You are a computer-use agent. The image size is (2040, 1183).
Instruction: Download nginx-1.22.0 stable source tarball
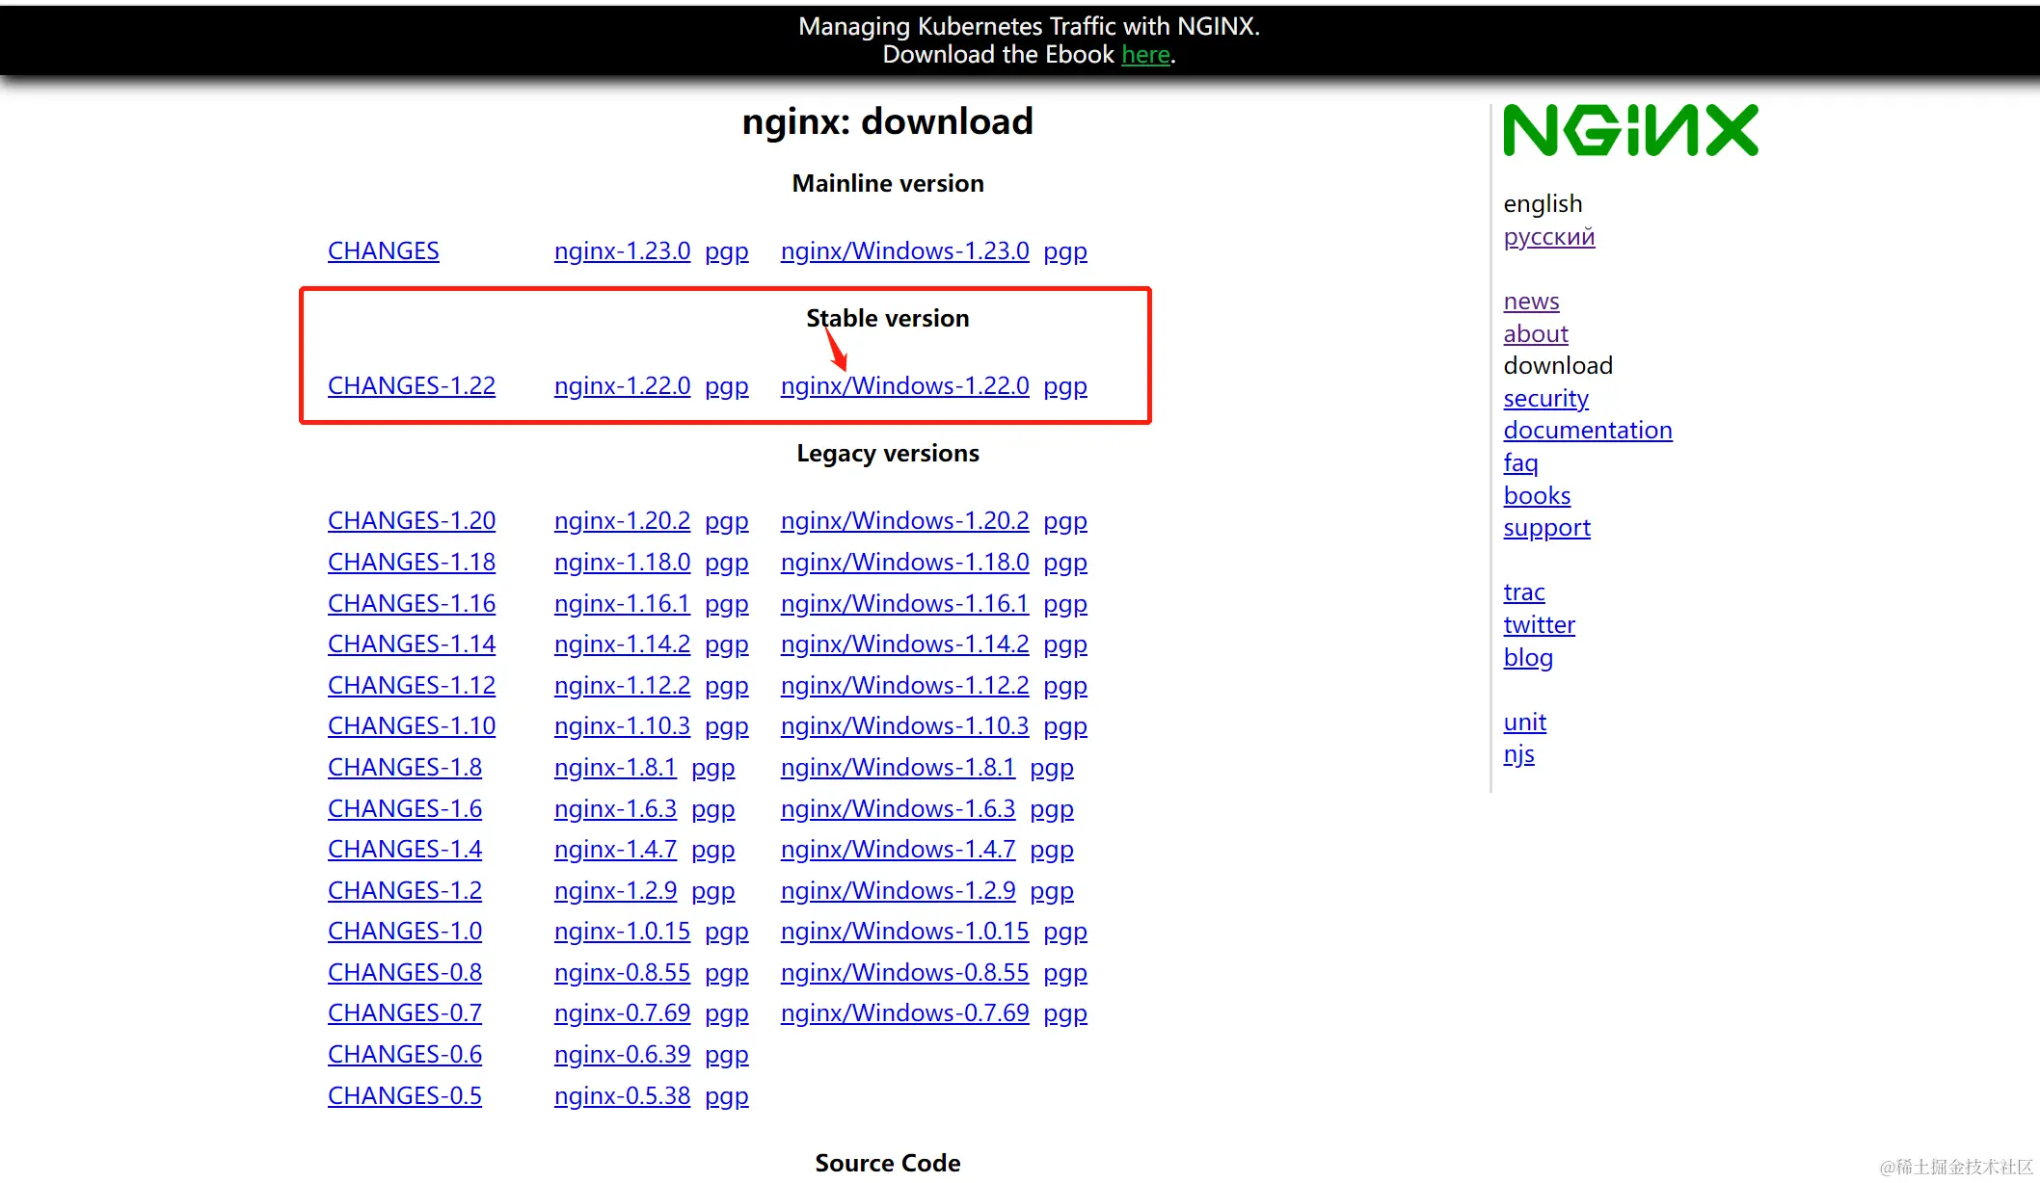(622, 386)
